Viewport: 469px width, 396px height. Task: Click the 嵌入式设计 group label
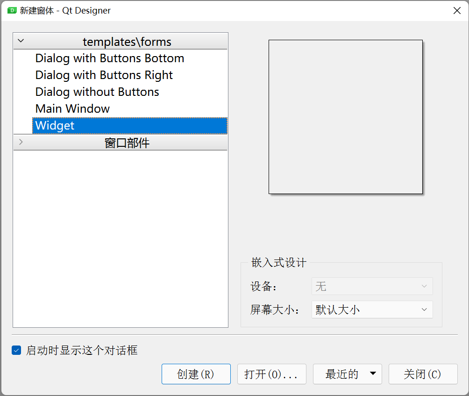(277, 263)
